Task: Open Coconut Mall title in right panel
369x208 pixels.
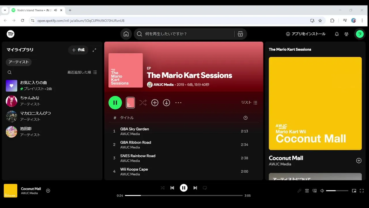Action: pyautogui.click(x=286, y=158)
